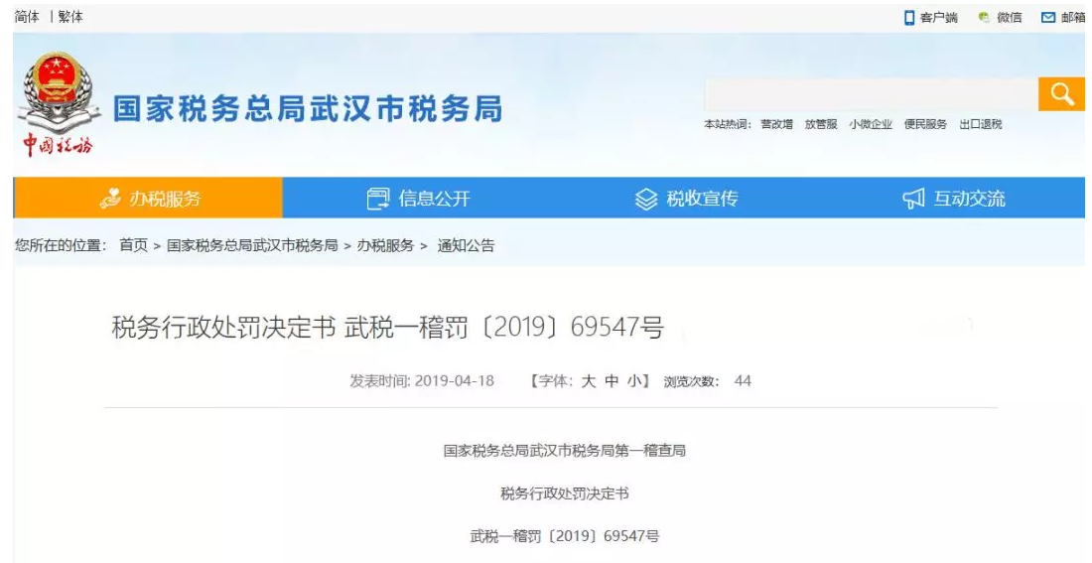Open 通知公告 breadcrumb link
Image resolution: width=1092 pixels, height=563 pixels.
[x=466, y=245]
